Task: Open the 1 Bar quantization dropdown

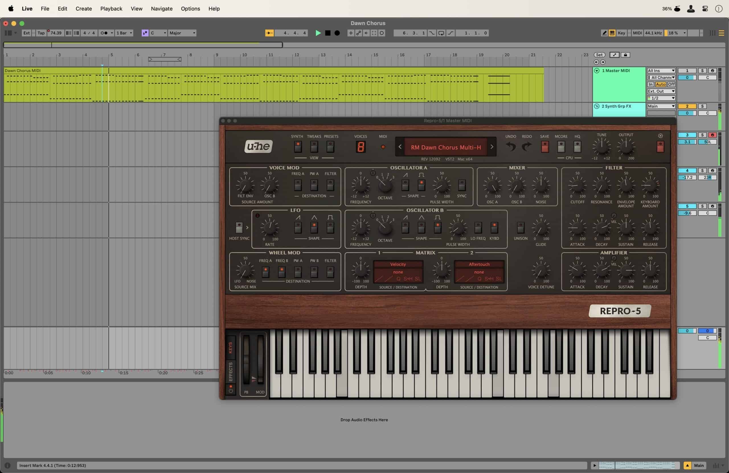Action: click(124, 33)
